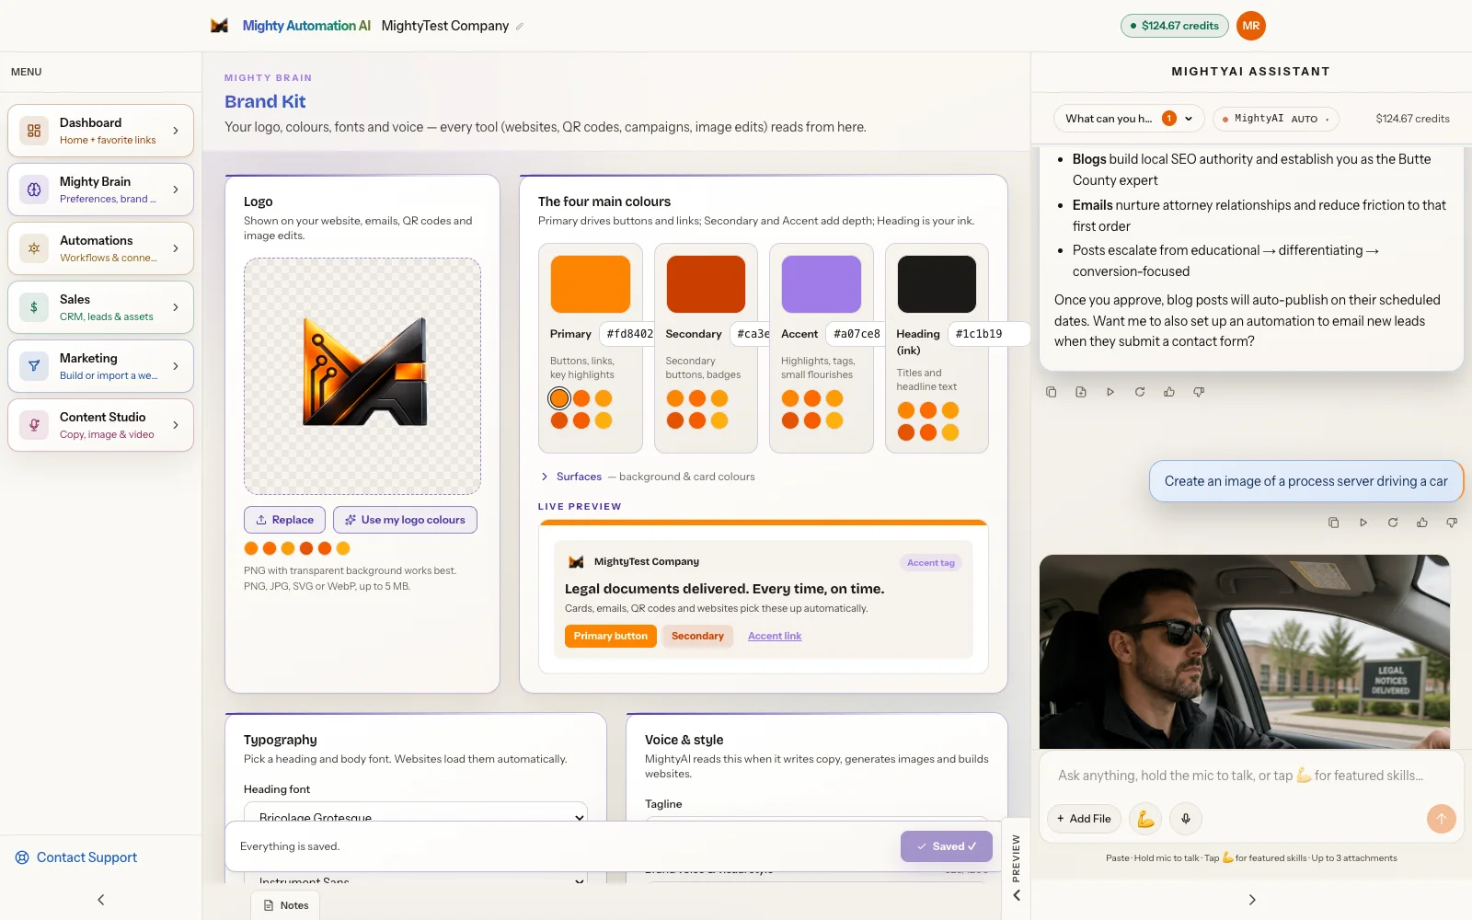Click the Mighty Automation AI logo icon
This screenshot has width=1472, height=920.
coord(219,26)
